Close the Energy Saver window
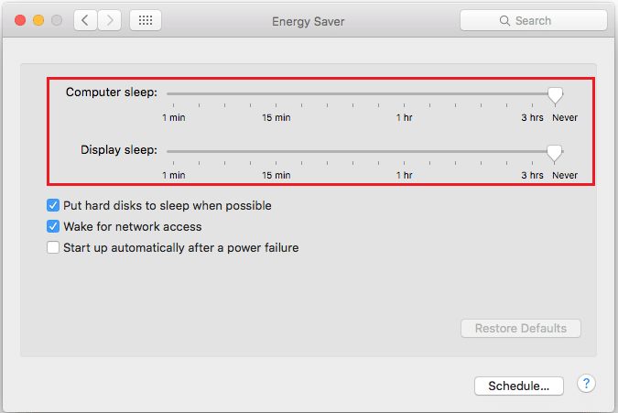 pos(20,20)
